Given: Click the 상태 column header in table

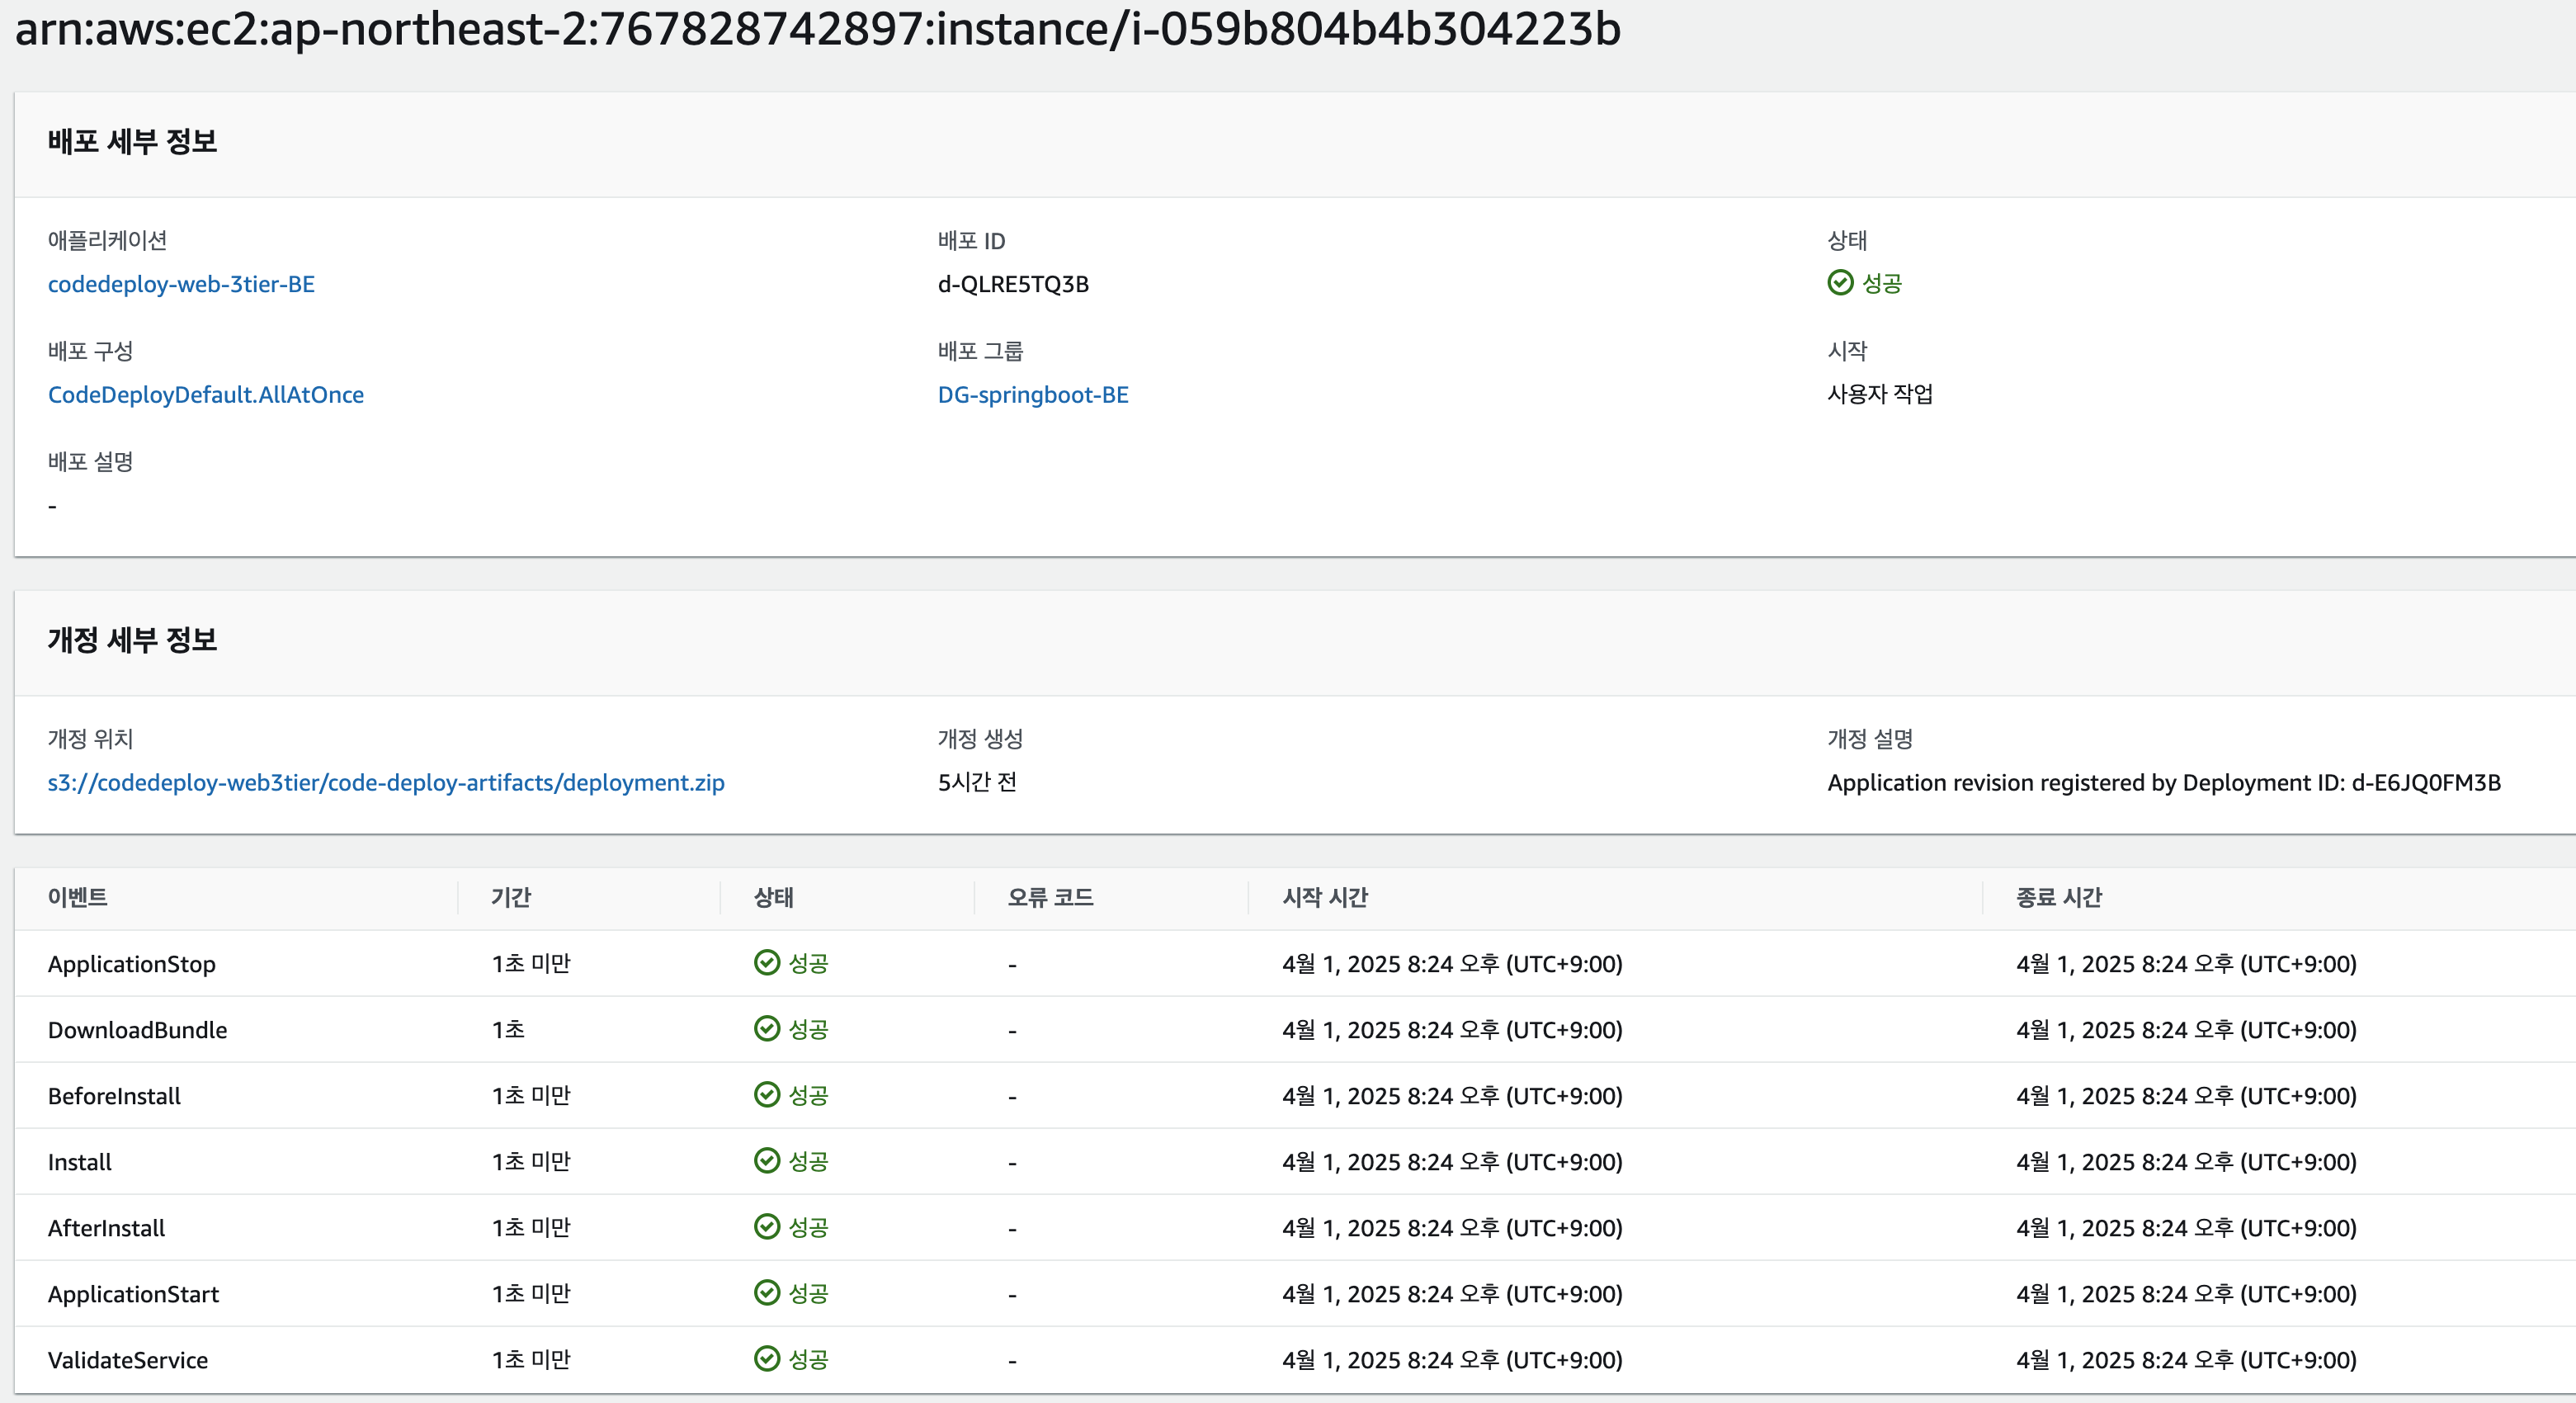Looking at the screenshot, I should (x=774, y=897).
